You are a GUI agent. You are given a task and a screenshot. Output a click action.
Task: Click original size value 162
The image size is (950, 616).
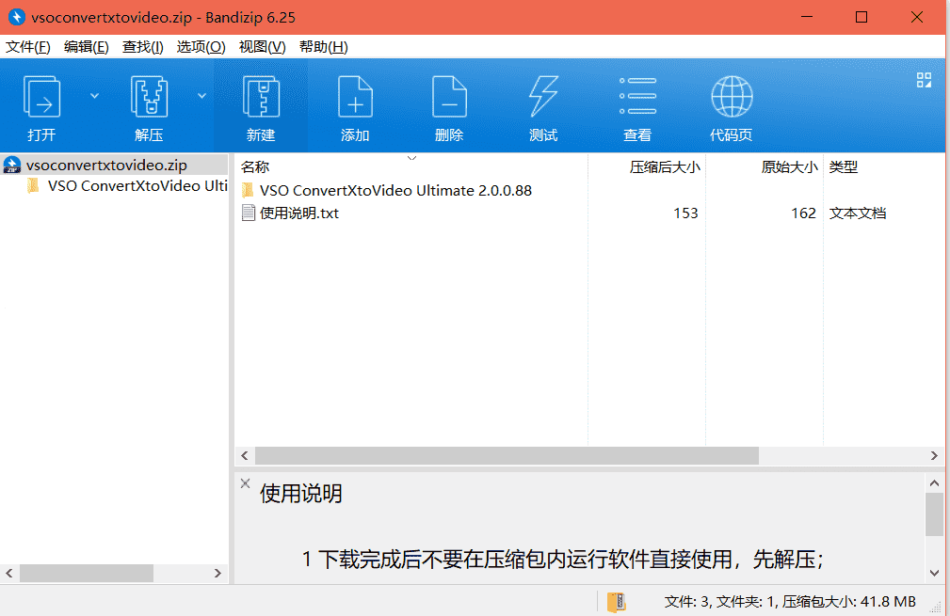pyautogui.click(x=803, y=213)
